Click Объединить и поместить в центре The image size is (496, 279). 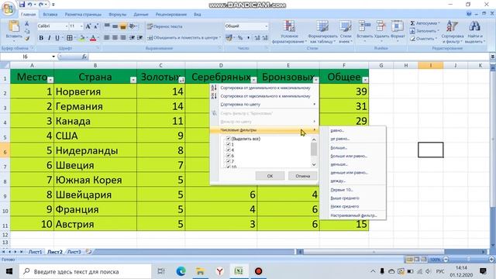click(x=184, y=38)
